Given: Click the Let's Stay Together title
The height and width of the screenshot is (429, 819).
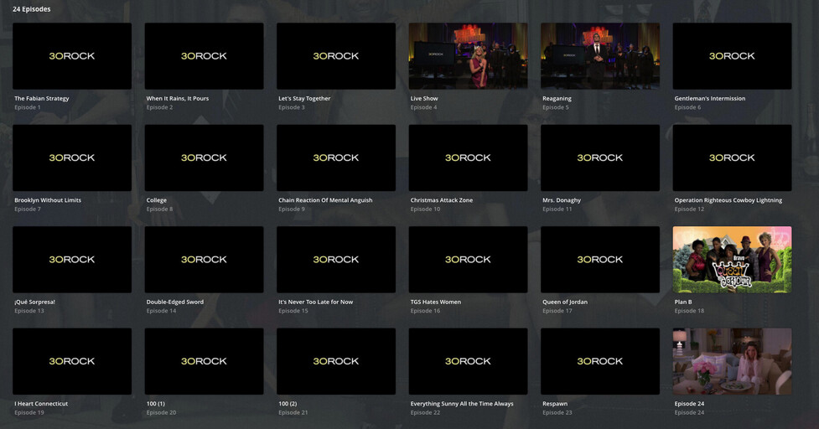Looking at the screenshot, I should (304, 99).
